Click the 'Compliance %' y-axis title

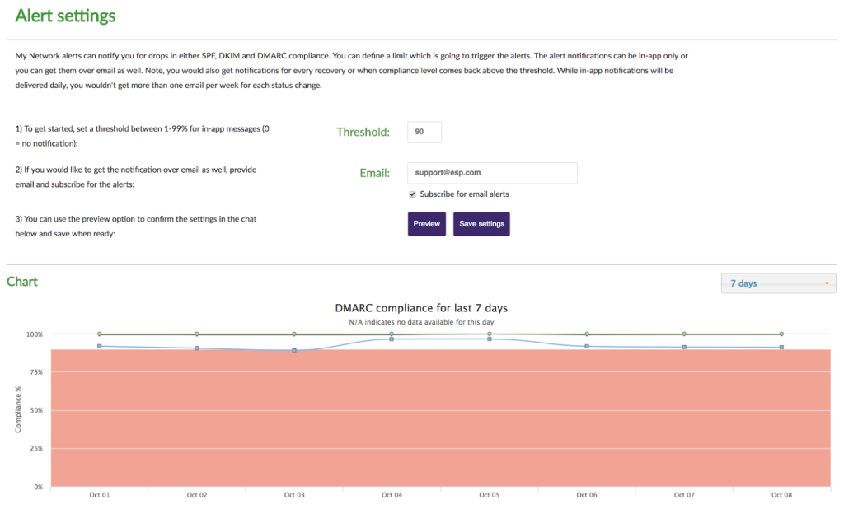18,410
